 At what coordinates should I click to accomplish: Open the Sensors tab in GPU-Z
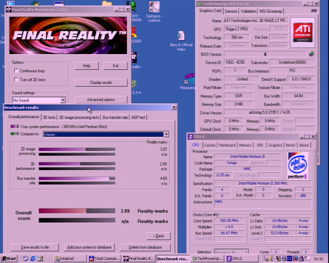(x=231, y=11)
